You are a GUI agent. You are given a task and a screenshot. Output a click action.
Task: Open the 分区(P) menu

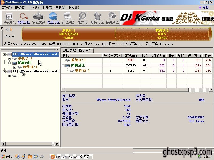(x=33, y=7)
